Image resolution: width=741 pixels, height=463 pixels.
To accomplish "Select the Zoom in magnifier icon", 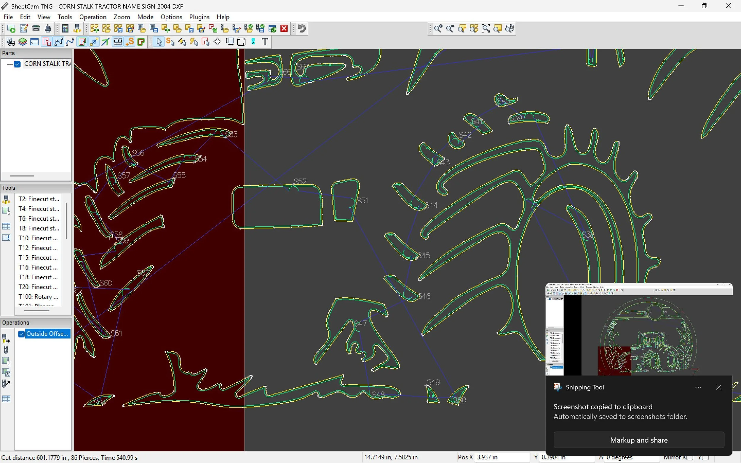I will (438, 28).
